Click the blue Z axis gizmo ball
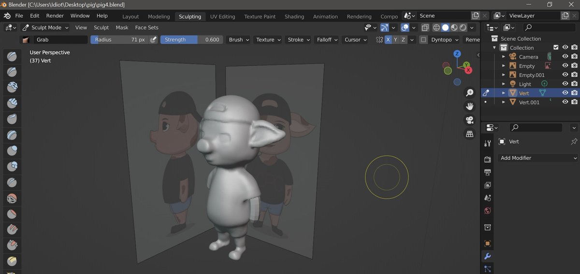 click(x=457, y=54)
